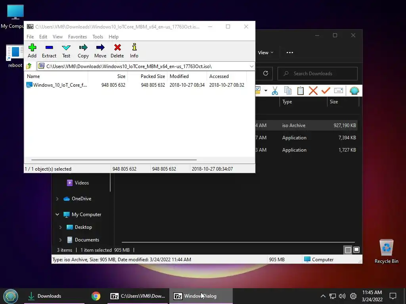Switch Explorer to details view layout
The width and height of the screenshot is (406, 304).
click(x=348, y=250)
